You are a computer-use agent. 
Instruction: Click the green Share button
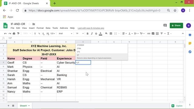(x=176, y=25)
